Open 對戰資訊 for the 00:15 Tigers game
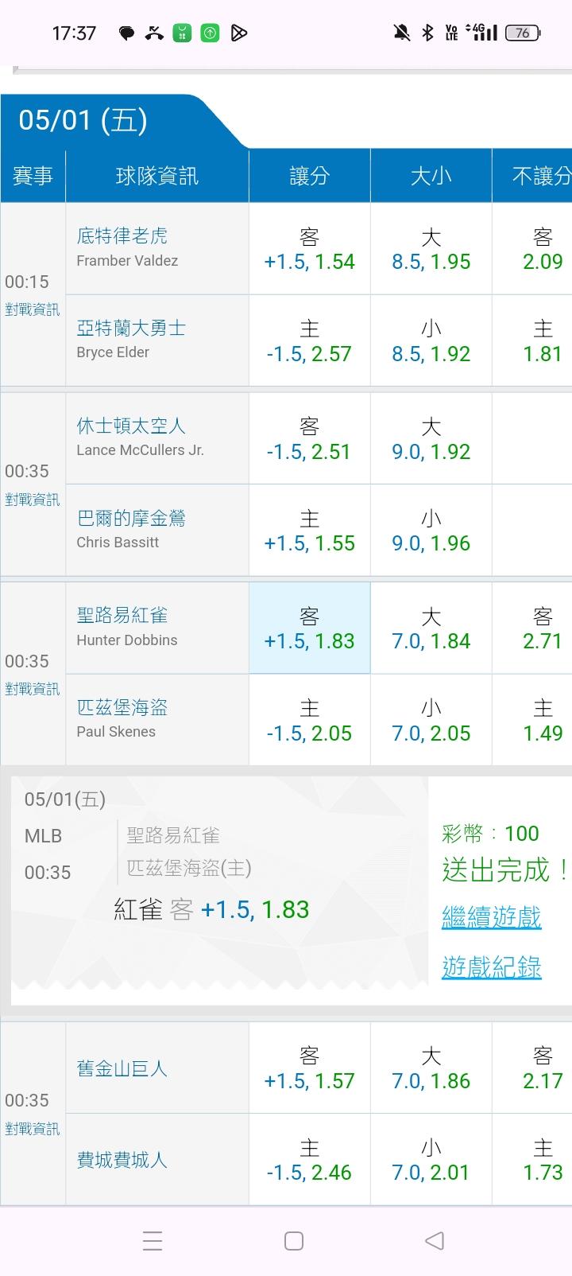 pyautogui.click(x=33, y=309)
